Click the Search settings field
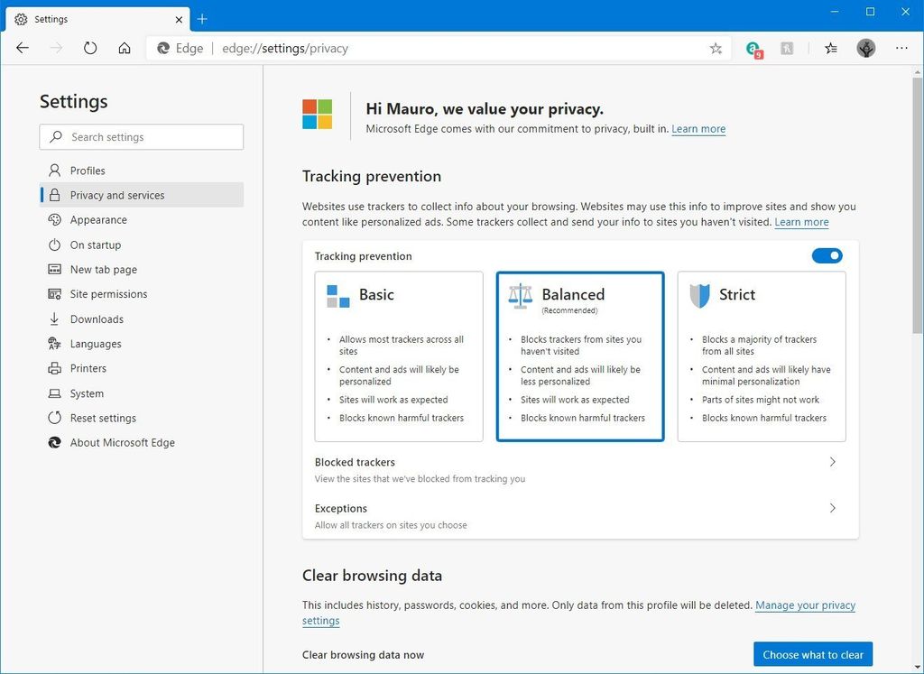Screen dimensions: 924x674 tap(141, 136)
